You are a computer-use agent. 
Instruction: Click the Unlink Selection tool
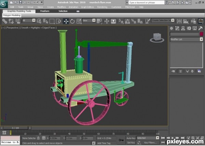pos(11,21)
